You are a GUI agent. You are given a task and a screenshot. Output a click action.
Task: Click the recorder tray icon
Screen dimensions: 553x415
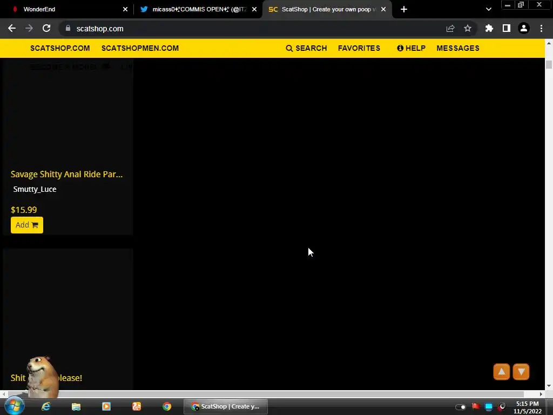coord(502,406)
